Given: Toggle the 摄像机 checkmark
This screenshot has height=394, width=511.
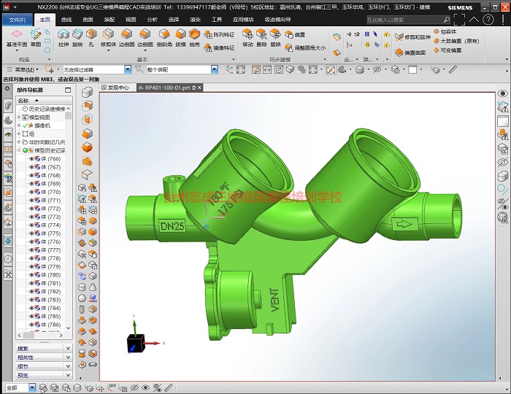Looking at the screenshot, I should (25, 125).
